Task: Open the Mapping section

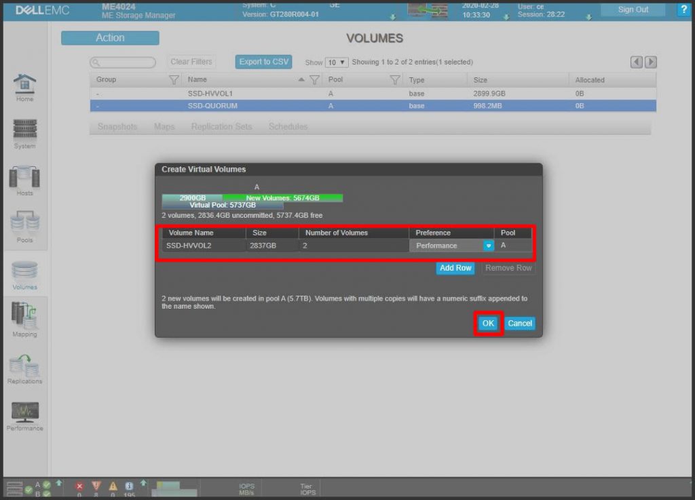Action: pos(25,320)
